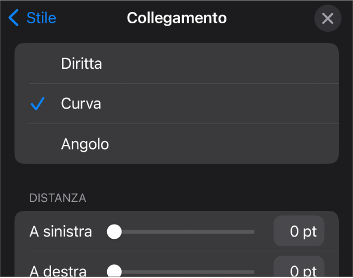Select the Curva connection option

[x=81, y=104]
